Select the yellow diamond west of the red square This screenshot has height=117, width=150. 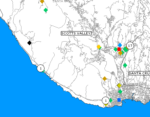(x=99, y=47)
